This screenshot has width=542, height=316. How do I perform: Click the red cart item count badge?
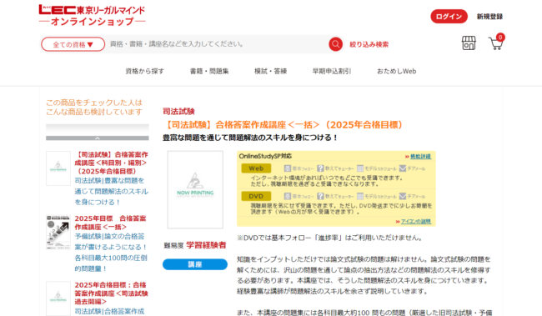500,38
